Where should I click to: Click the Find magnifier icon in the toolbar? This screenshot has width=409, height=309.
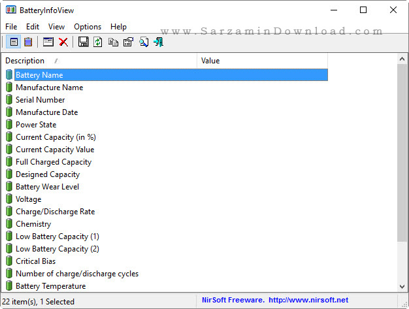pyautogui.click(x=143, y=42)
